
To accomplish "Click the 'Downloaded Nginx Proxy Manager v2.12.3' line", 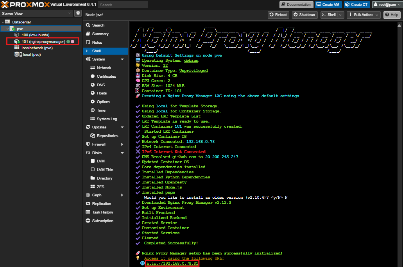I will click(x=186, y=203).
